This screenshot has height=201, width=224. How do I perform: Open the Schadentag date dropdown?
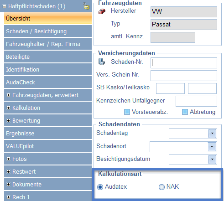(212, 134)
